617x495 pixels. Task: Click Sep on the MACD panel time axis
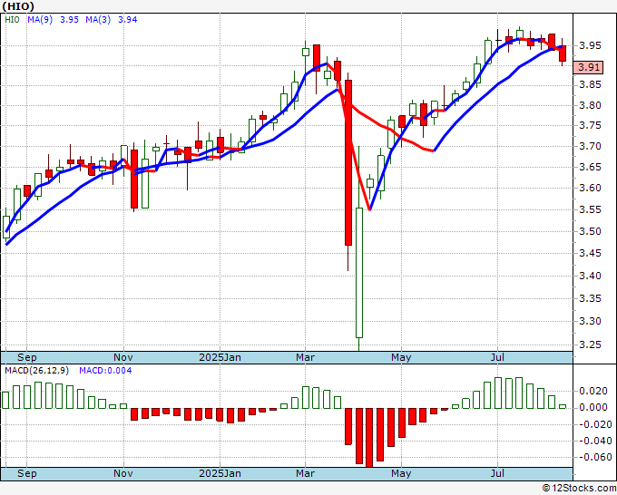(x=26, y=473)
